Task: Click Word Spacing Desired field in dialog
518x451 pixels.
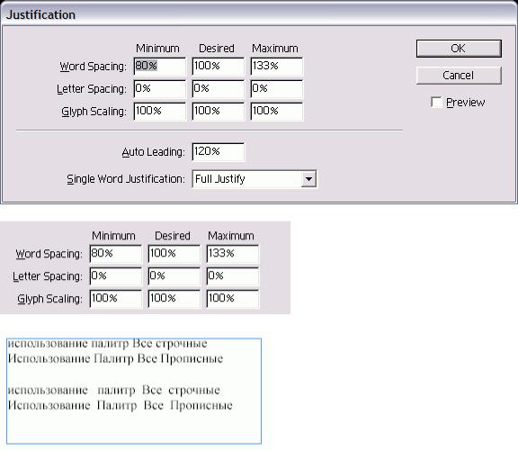Action: point(219,66)
